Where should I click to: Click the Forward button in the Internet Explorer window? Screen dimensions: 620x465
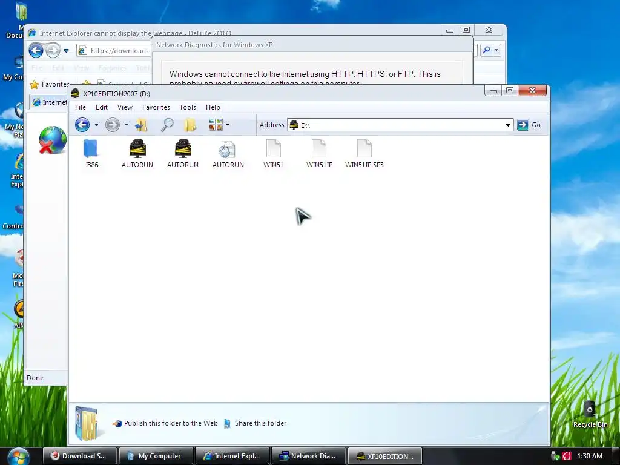click(x=53, y=51)
